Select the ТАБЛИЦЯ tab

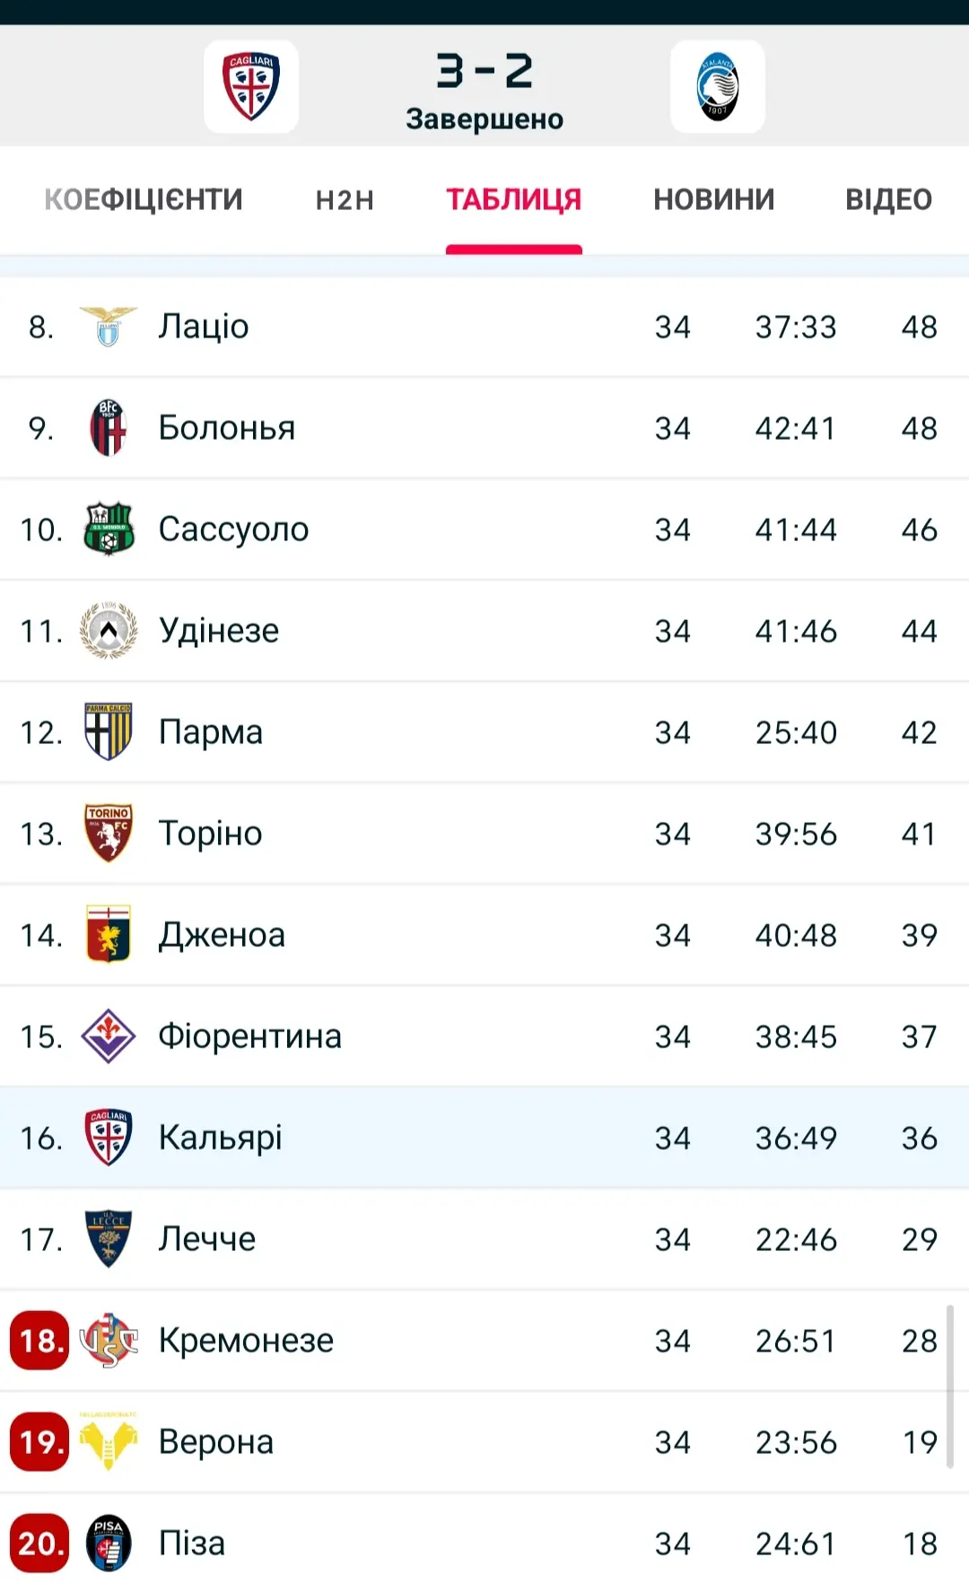[x=514, y=199]
